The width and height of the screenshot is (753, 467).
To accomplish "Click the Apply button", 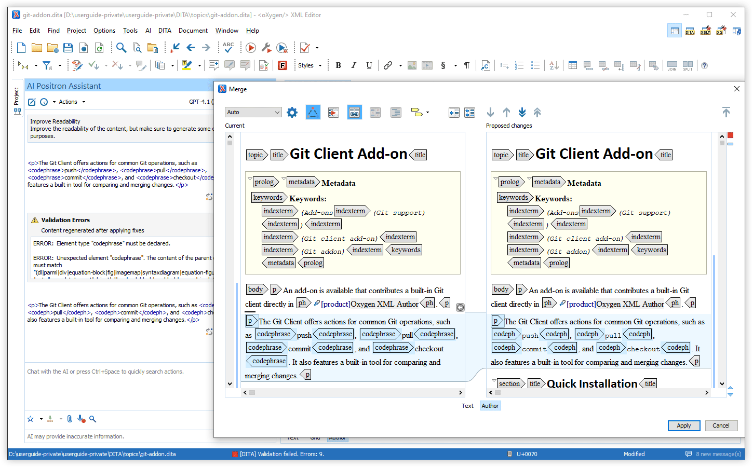I will (x=684, y=425).
